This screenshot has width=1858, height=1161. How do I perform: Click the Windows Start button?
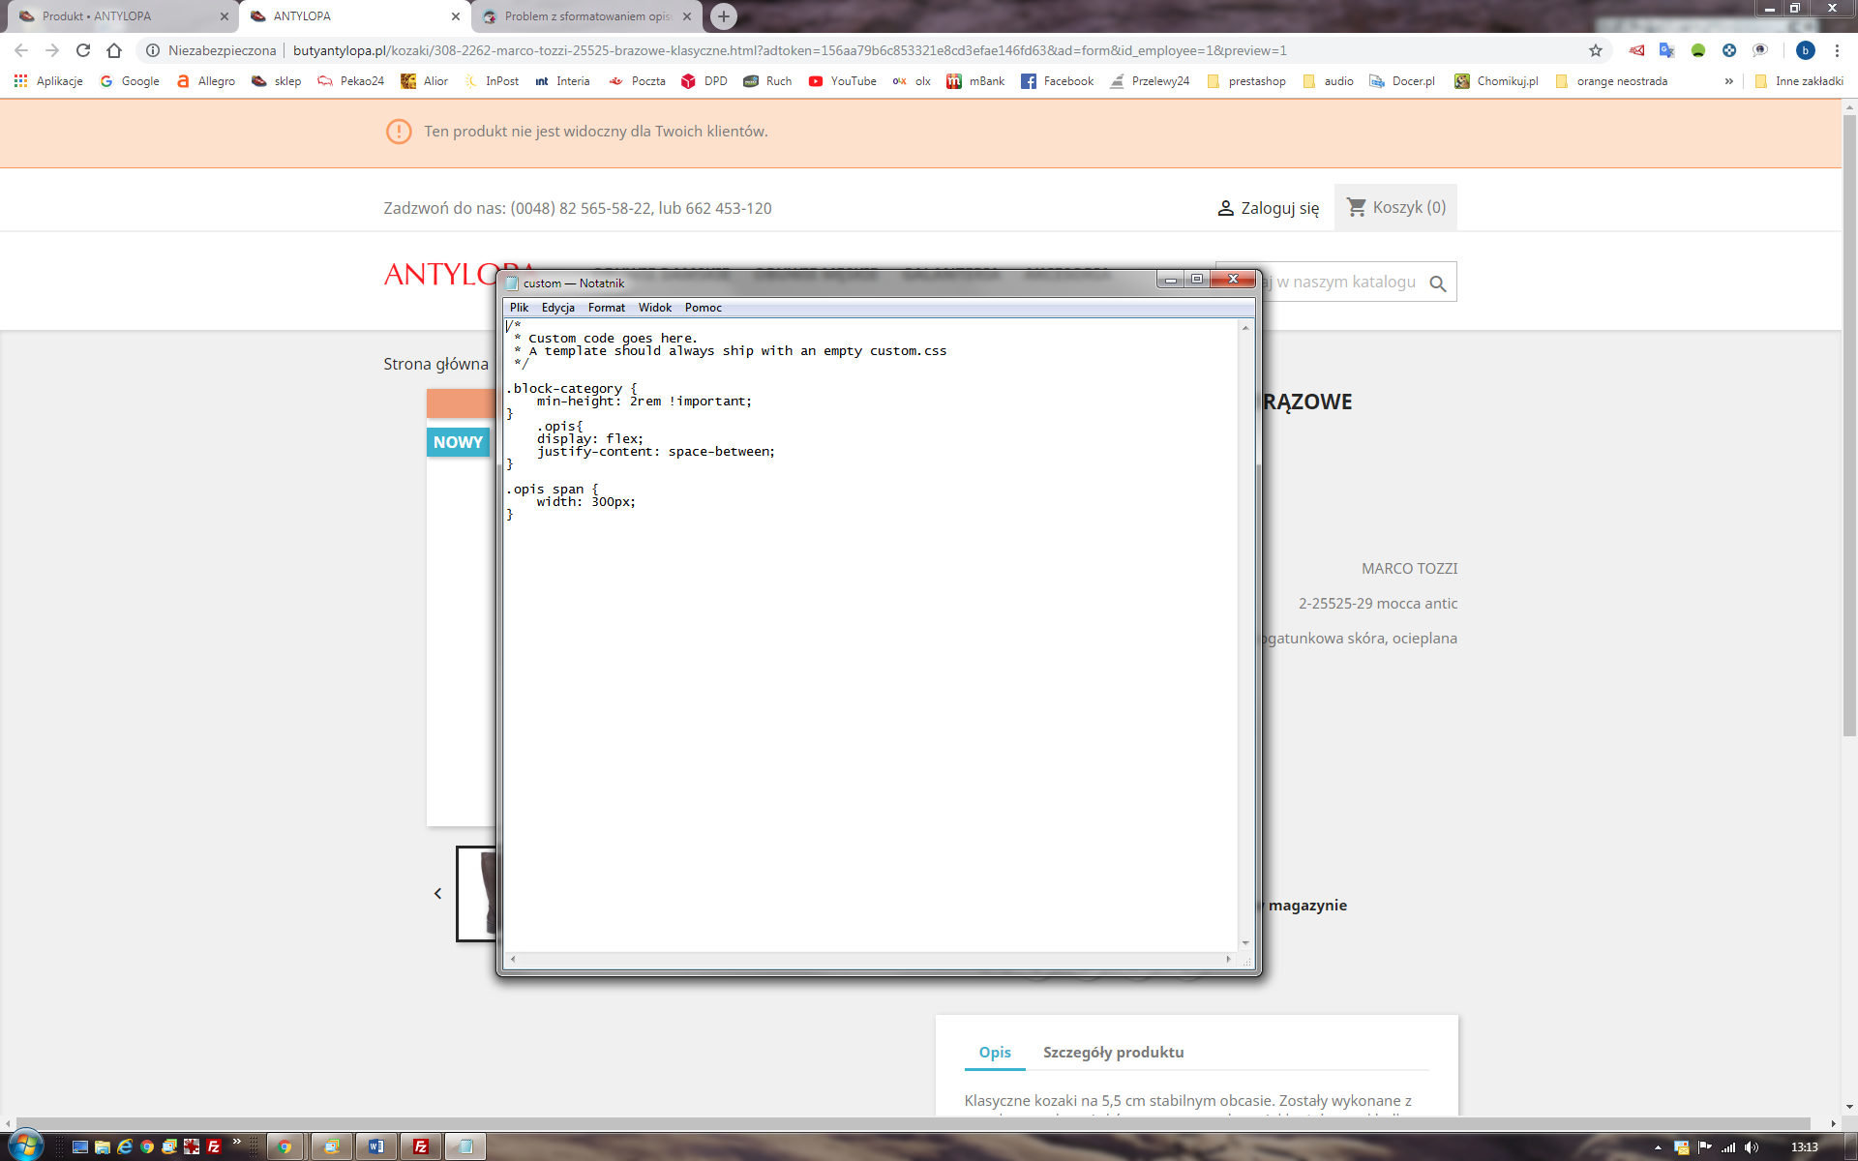point(25,1146)
